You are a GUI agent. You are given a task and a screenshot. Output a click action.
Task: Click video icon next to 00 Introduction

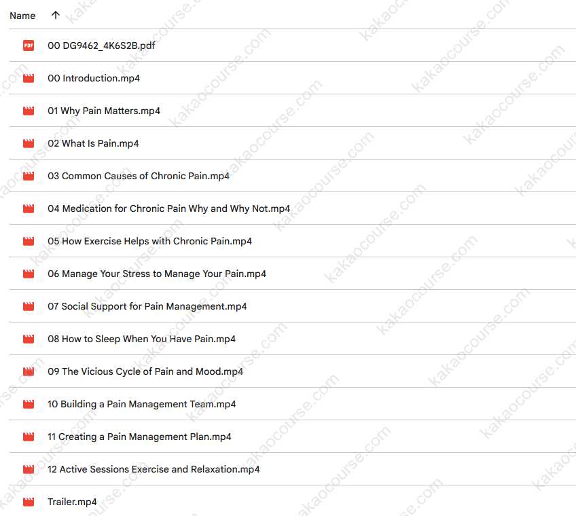[29, 78]
